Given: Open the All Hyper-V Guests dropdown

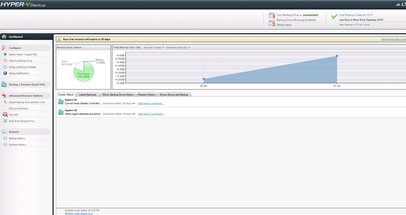Looking at the screenshot, I should click(154, 48).
